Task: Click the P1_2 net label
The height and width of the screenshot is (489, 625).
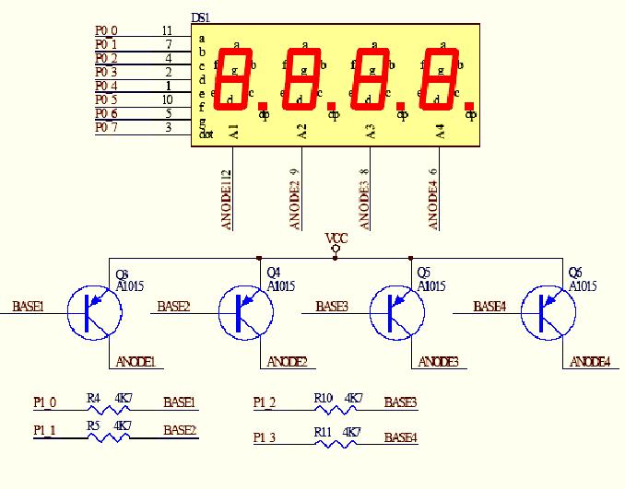Action: [265, 402]
